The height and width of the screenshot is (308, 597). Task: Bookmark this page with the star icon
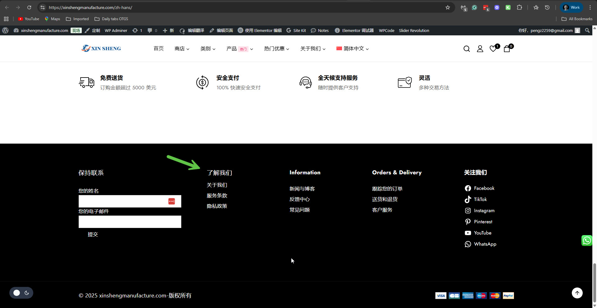click(448, 7)
